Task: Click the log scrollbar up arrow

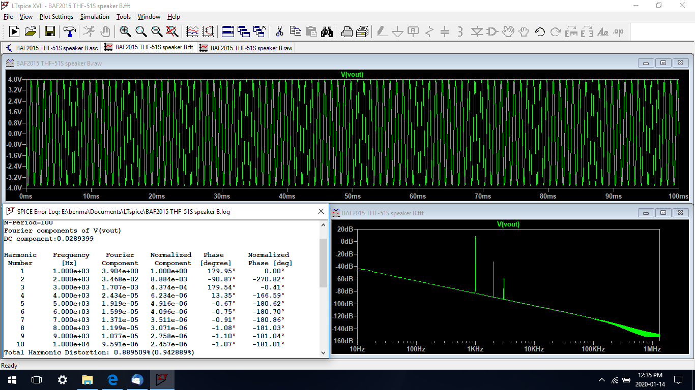Action: click(x=323, y=225)
